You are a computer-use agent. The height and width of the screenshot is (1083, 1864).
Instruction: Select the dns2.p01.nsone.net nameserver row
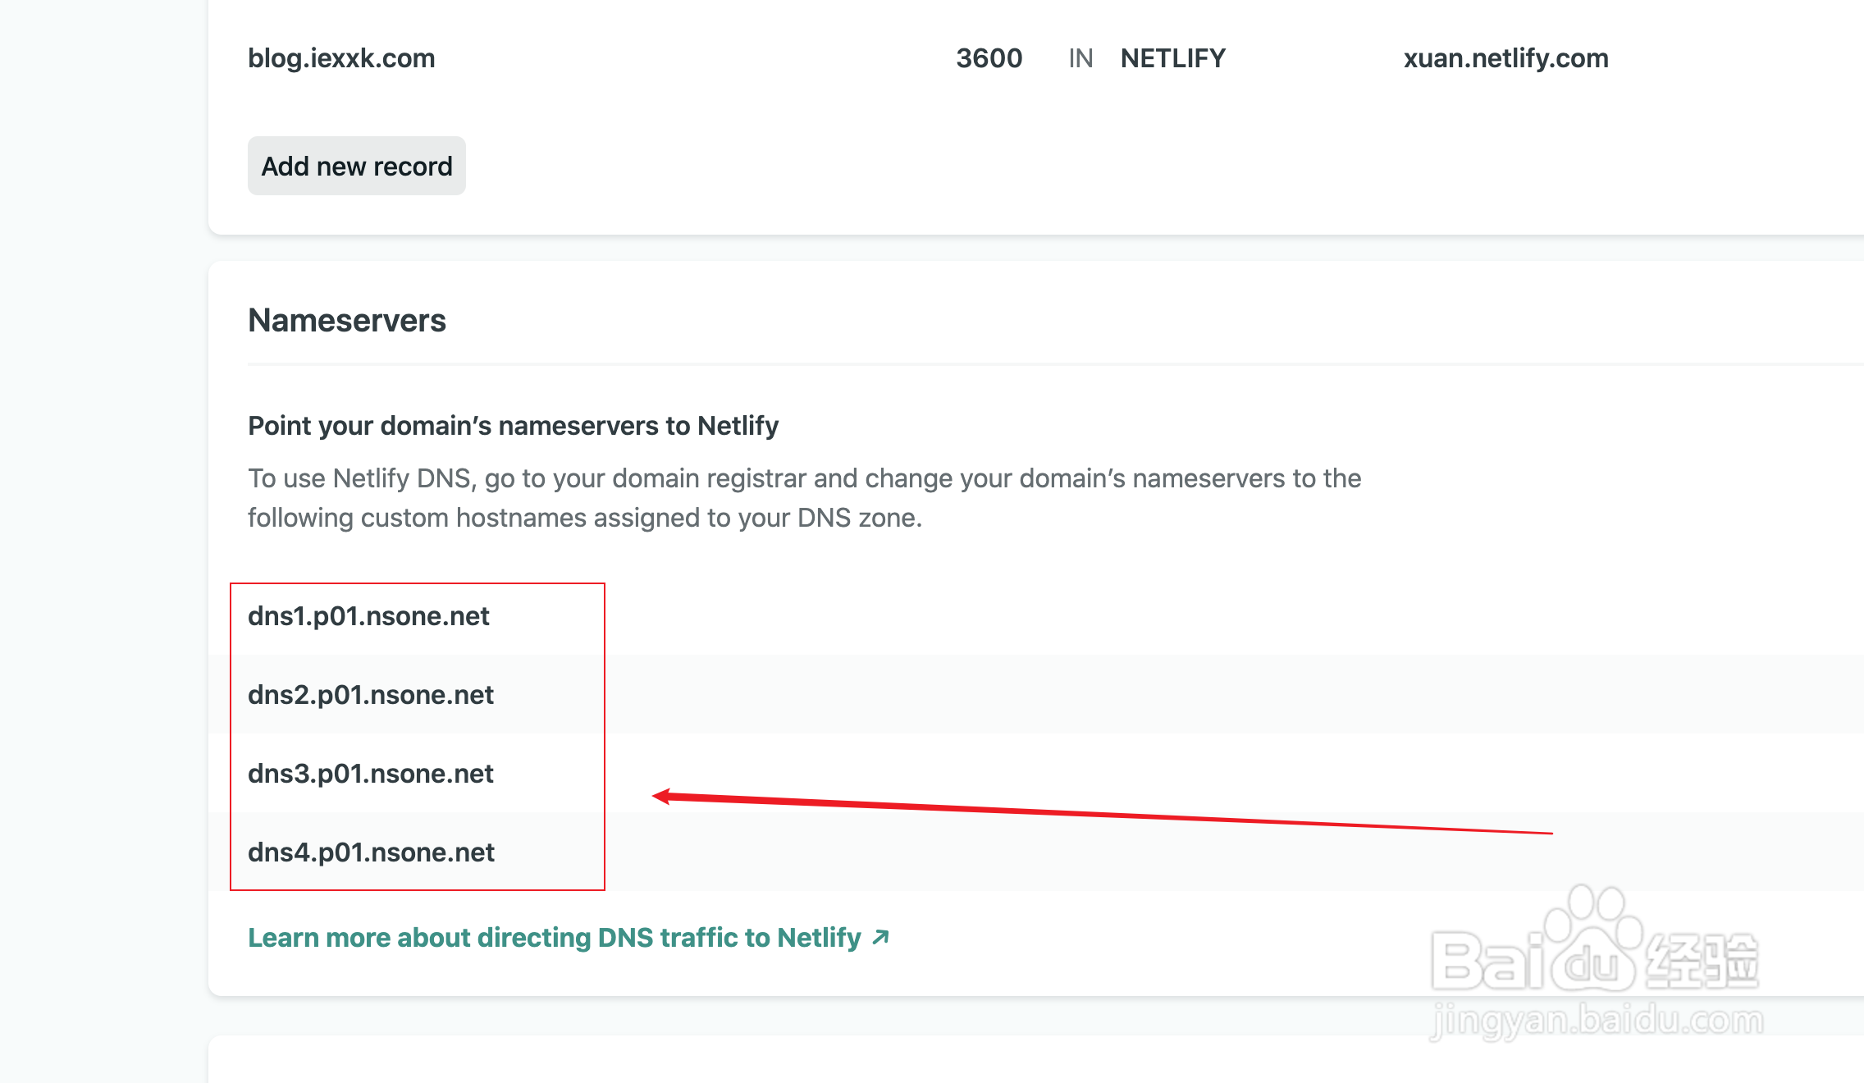pyautogui.click(x=370, y=695)
